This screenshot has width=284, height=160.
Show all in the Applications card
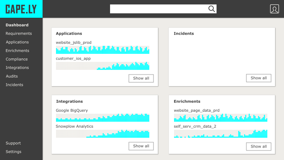click(x=141, y=78)
